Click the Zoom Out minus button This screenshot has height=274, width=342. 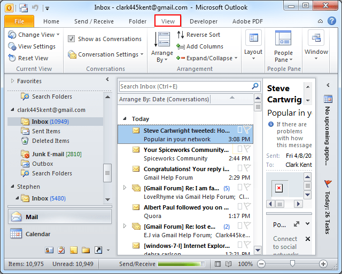click(x=261, y=264)
